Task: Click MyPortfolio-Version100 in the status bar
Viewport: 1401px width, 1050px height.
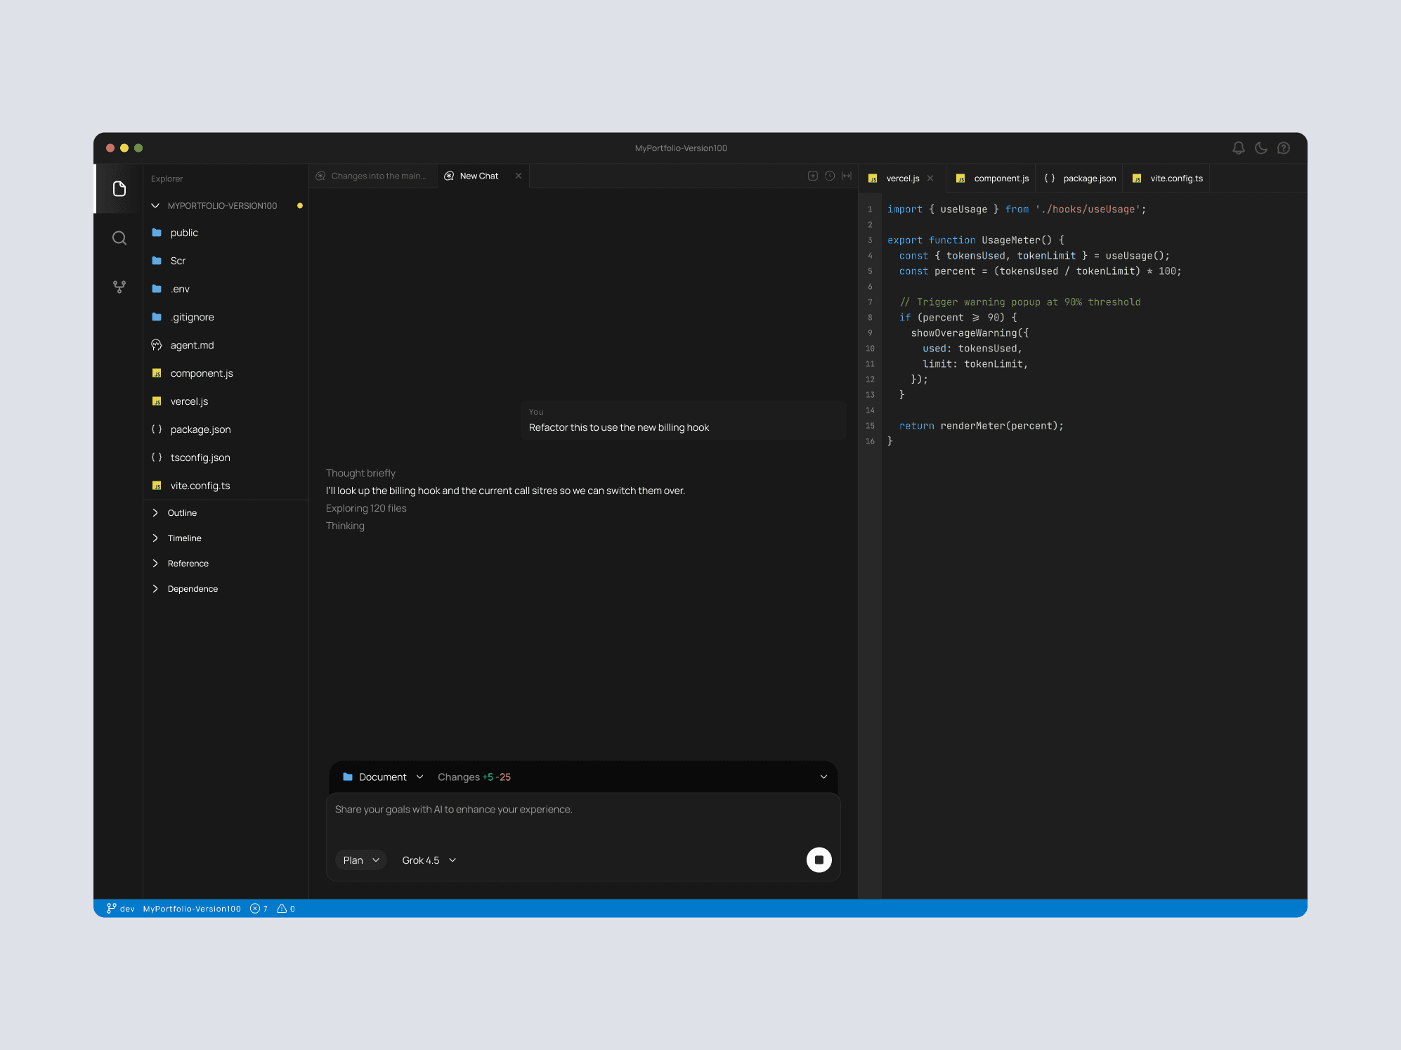Action: [x=192, y=909]
